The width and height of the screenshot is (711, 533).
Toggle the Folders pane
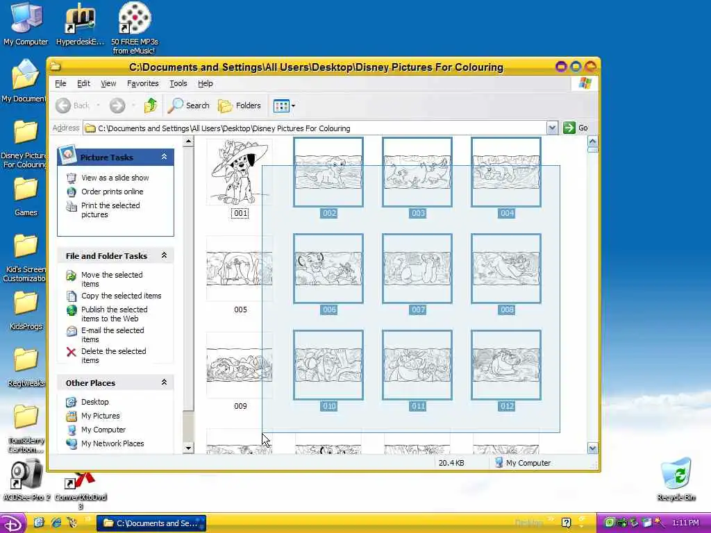(240, 105)
